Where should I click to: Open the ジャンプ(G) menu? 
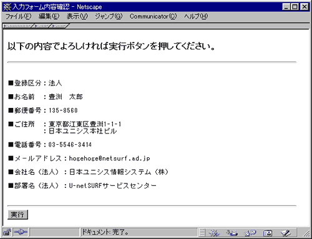coord(109,16)
